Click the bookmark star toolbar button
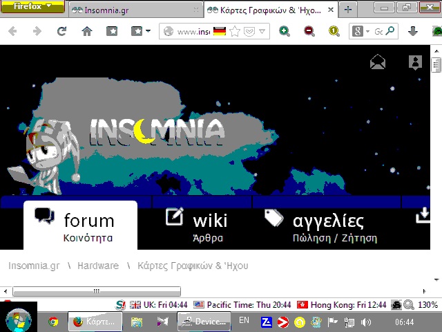Image resolution: width=442 pixels, height=332 pixels. [112, 31]
